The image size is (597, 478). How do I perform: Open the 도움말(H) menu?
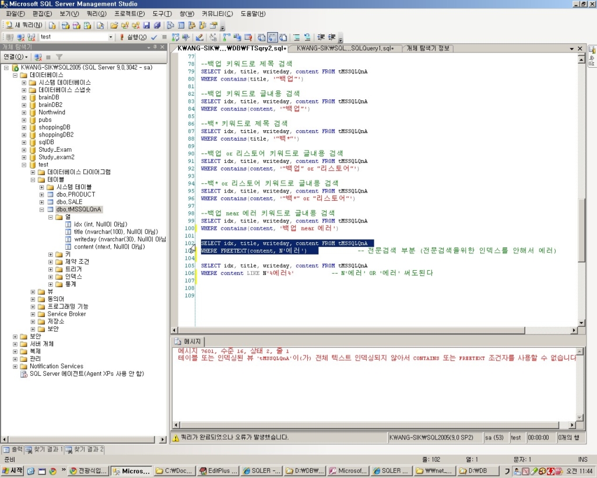253,14
